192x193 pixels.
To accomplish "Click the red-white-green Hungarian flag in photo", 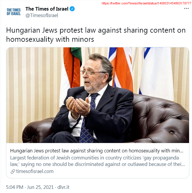I will [72, 69].
